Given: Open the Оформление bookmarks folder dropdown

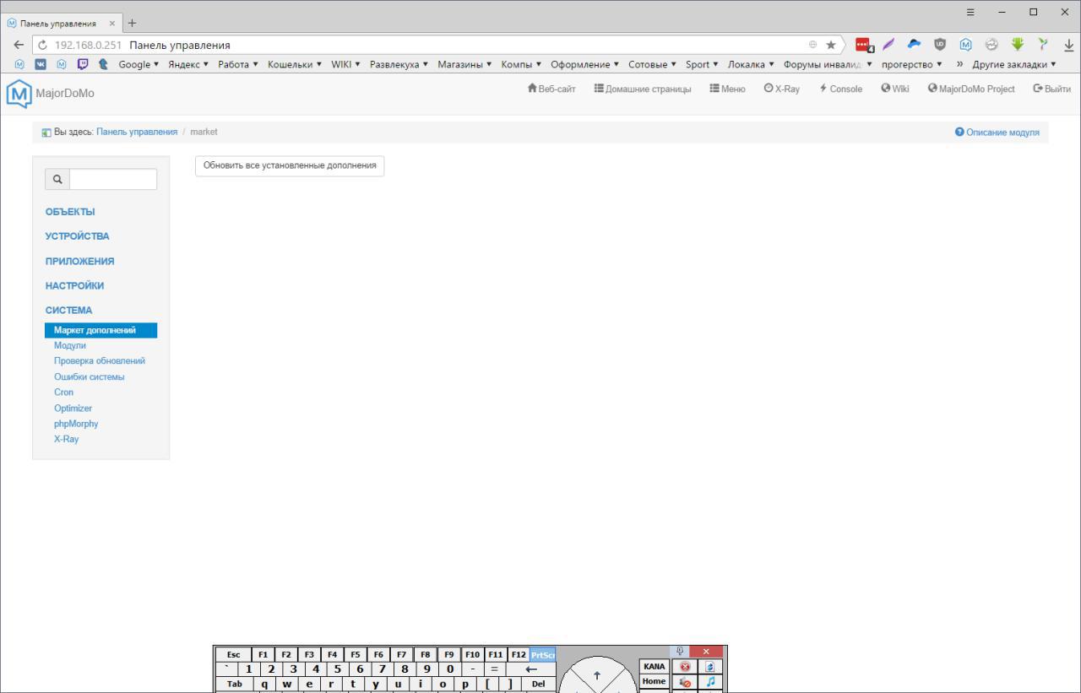Looking at the screenshot, I should [585, 64].
